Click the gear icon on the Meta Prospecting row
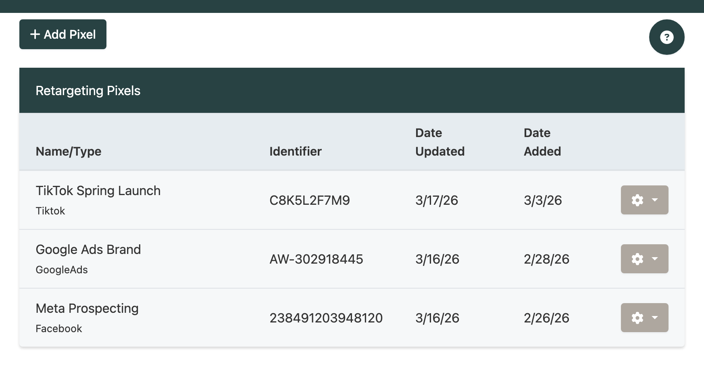The height and width of the screenshot is (366, 704). (638, 318)
